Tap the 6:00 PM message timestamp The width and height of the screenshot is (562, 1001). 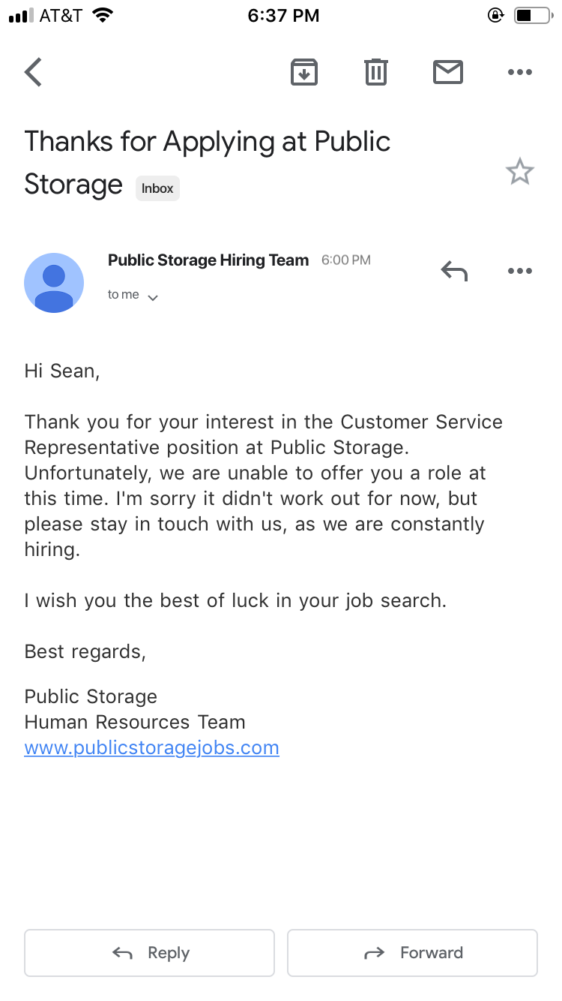(346, 260)
